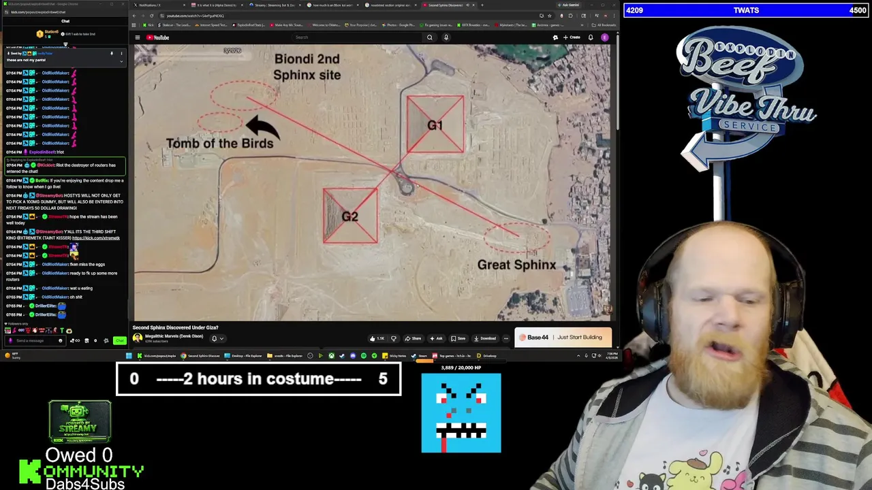The width and height of the screenshot is (872, 490).
Task: Click the Ask Gemini button in Chrome
Action: click(570, 5)
